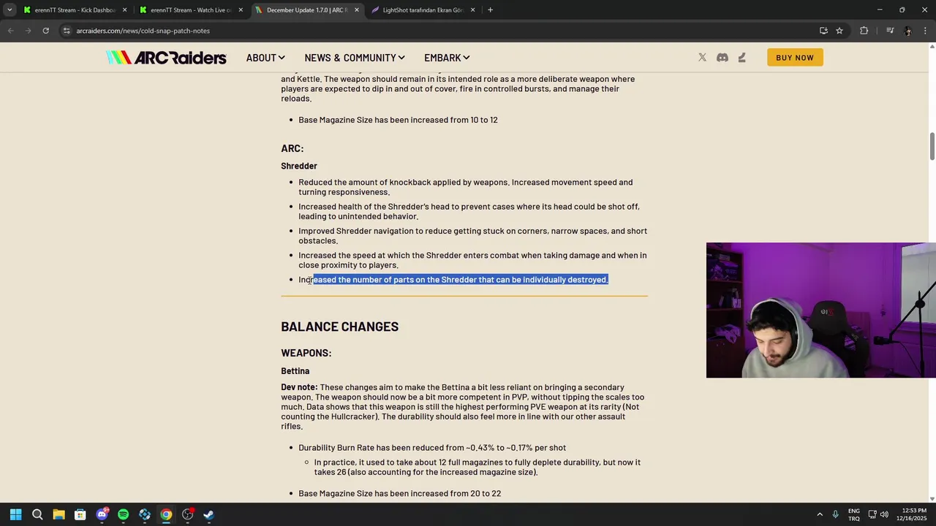Open the media control icon in toolbar
Image resolution: width=936 pixels, height=526 pixels.
tap(890, 31)
